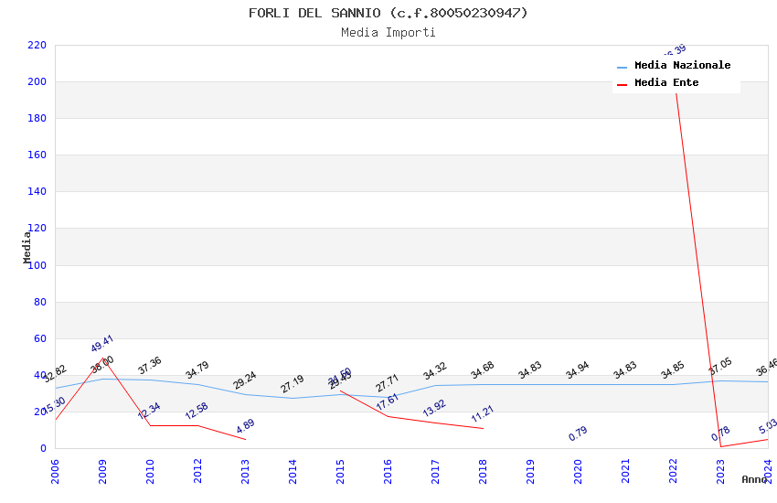Click the 2009 year axis label
This screenshot has width=777, height=503.
[102, 471]
